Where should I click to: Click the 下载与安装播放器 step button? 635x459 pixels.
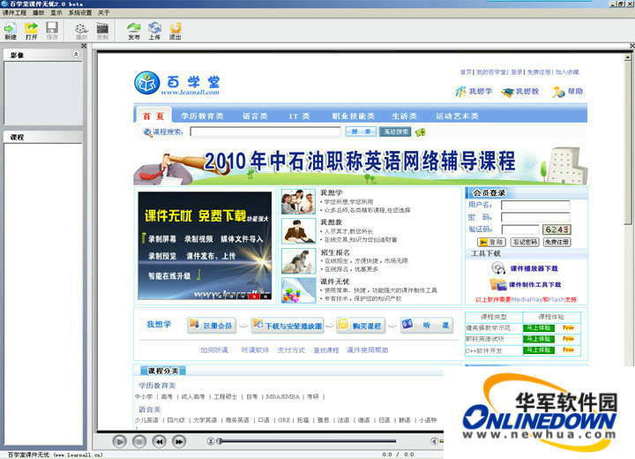point(288,325)
